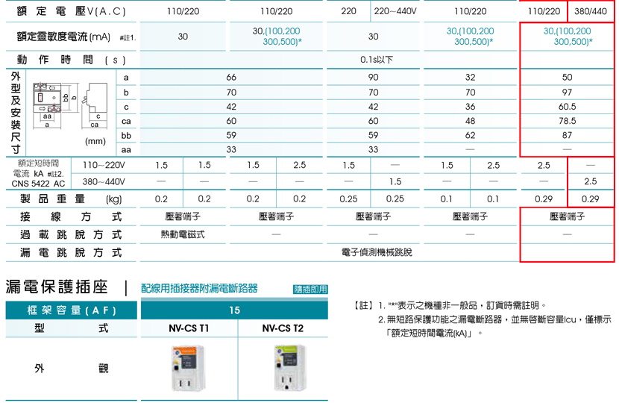Click the dimension ca value 78.5

tap(568, 121)
